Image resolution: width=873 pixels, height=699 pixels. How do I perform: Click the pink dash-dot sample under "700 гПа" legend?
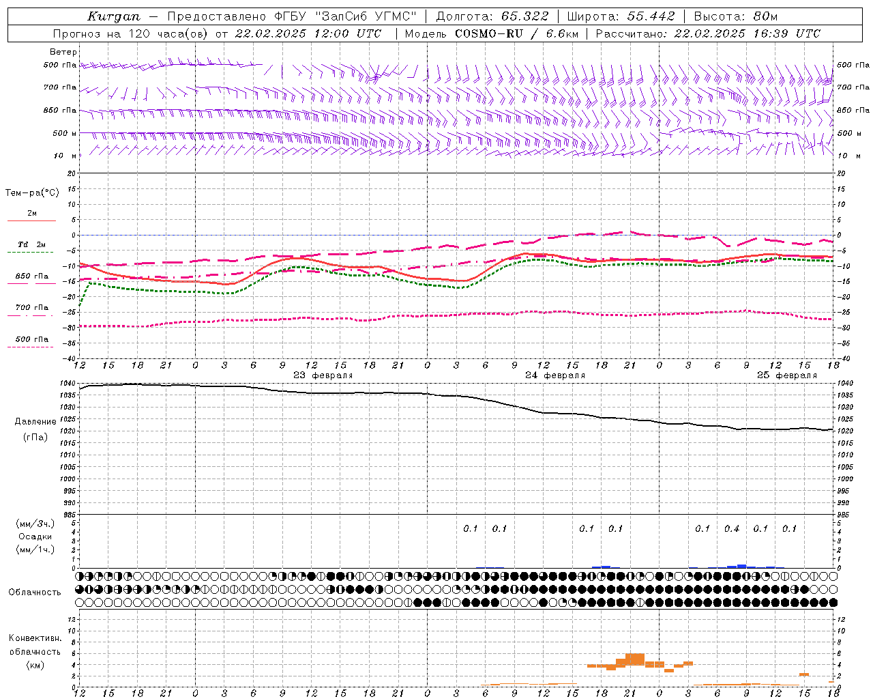pos(31,315)
